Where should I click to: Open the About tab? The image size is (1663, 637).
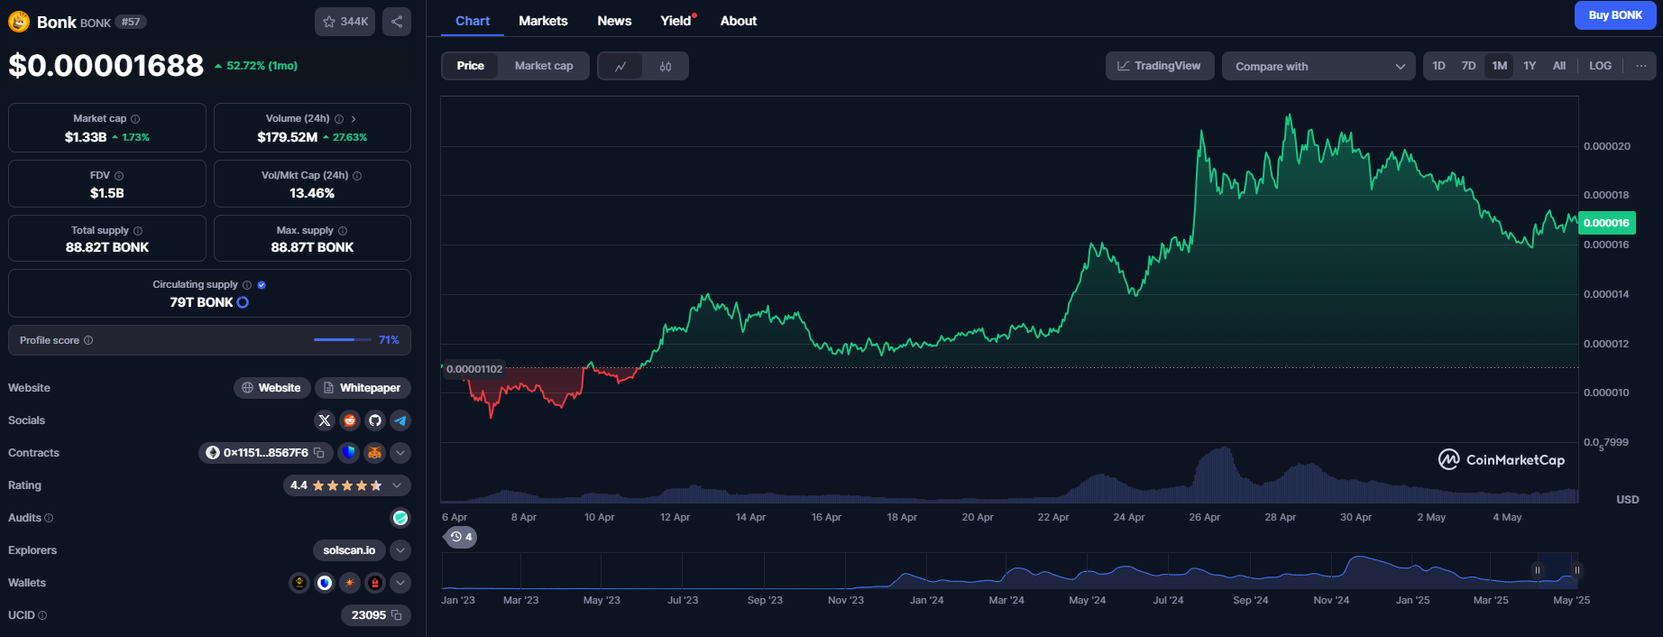(739, 21)
